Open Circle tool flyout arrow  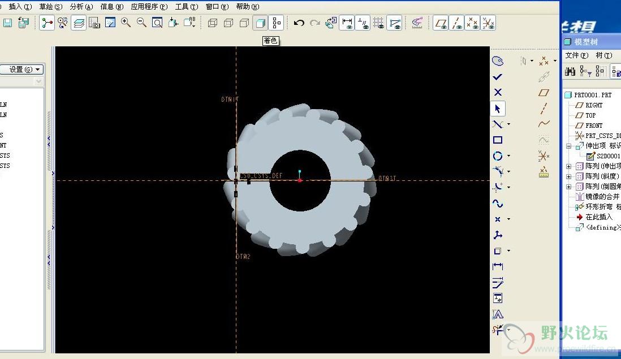point(509,156)
